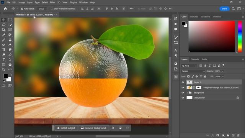Open more alignment options ellipsis
Viewport: 245px width, 138px height.
pyautogui.click(x=132, y=9)
